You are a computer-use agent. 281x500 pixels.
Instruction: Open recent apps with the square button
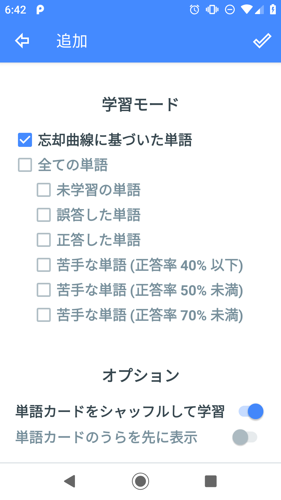pos(211,480)
